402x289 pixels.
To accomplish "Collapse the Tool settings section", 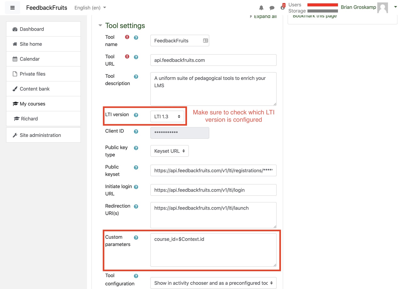I will point(100,25).
